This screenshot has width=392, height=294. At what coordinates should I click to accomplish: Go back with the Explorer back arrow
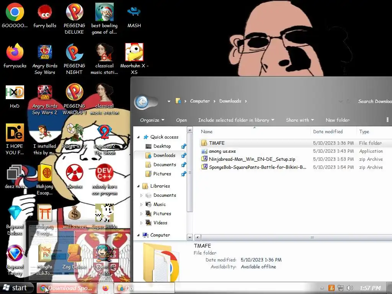pos(142,102)
